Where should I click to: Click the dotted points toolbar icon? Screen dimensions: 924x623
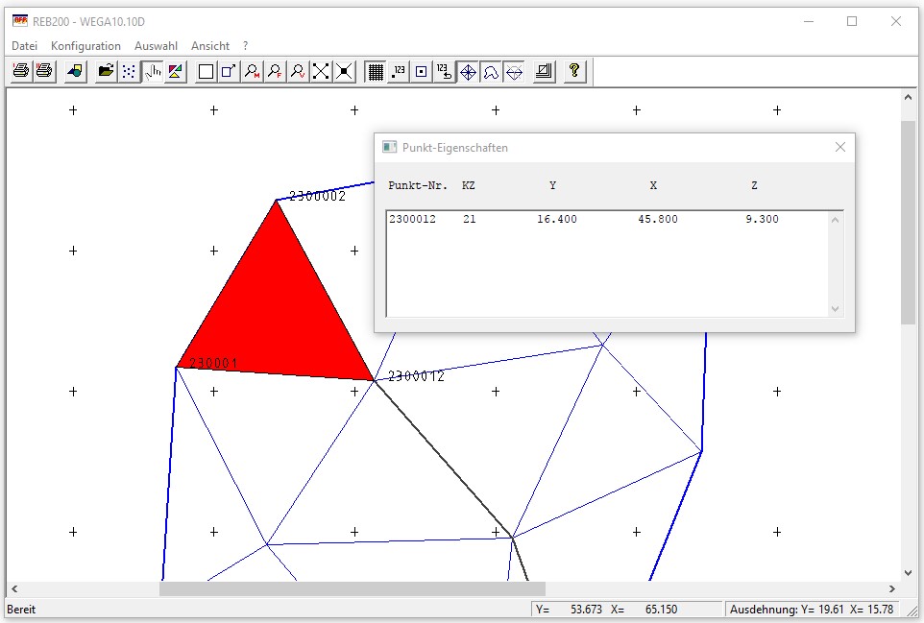129,72
